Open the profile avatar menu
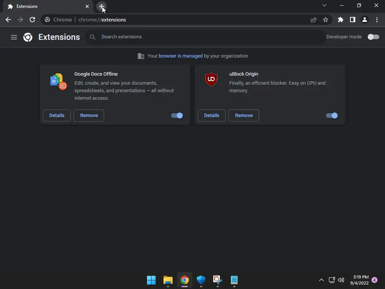Image resolution: width=385 pixels, height=289 pixels. (x=365, y=20)
